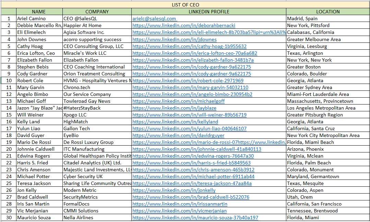Select the Ariel Camino name cell

tap(39, 18)
